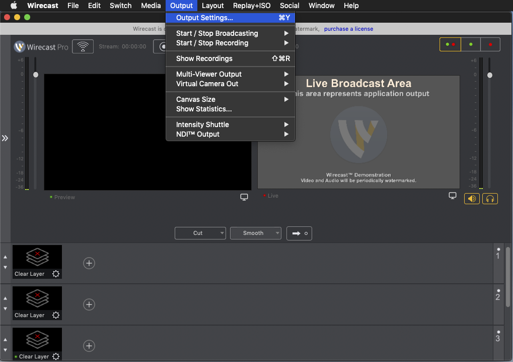Click the Live Broadcast Area display
Screen dimensions: 513x362
coord(358,132)
